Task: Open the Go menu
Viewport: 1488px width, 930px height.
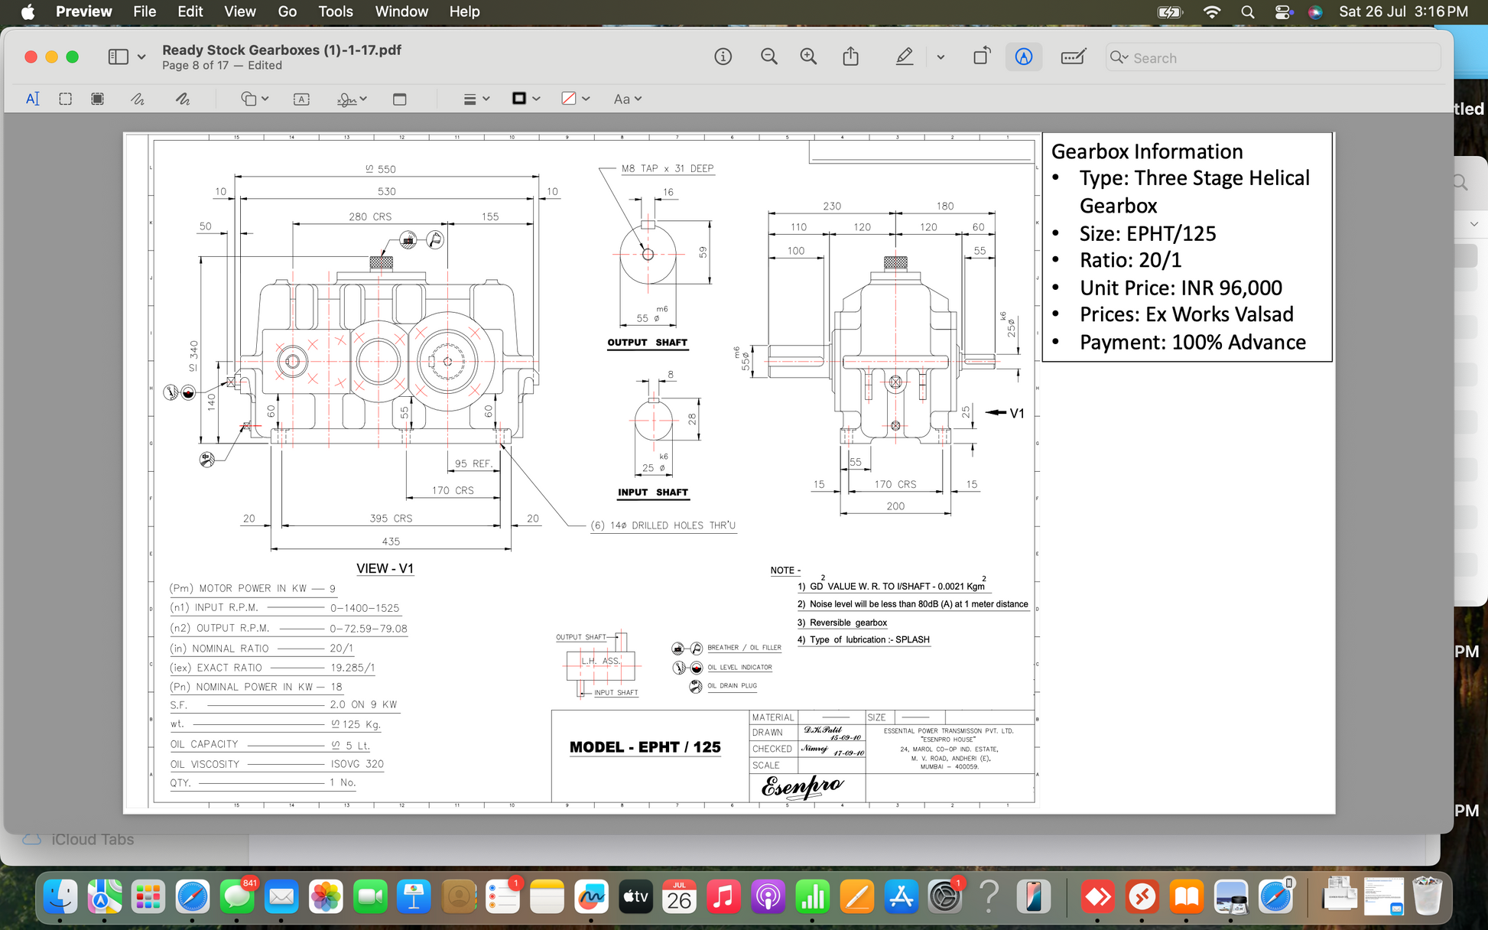Action: tap(288, 11)
